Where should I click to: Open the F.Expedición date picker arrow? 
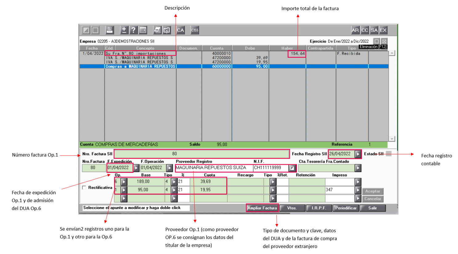(136, 168)
